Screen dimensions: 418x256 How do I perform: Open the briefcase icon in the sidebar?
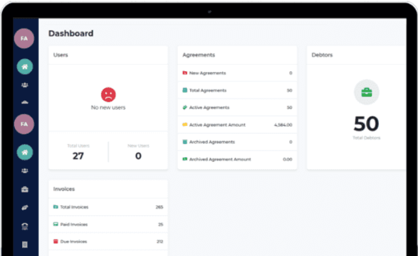click(x=25, y=189)
